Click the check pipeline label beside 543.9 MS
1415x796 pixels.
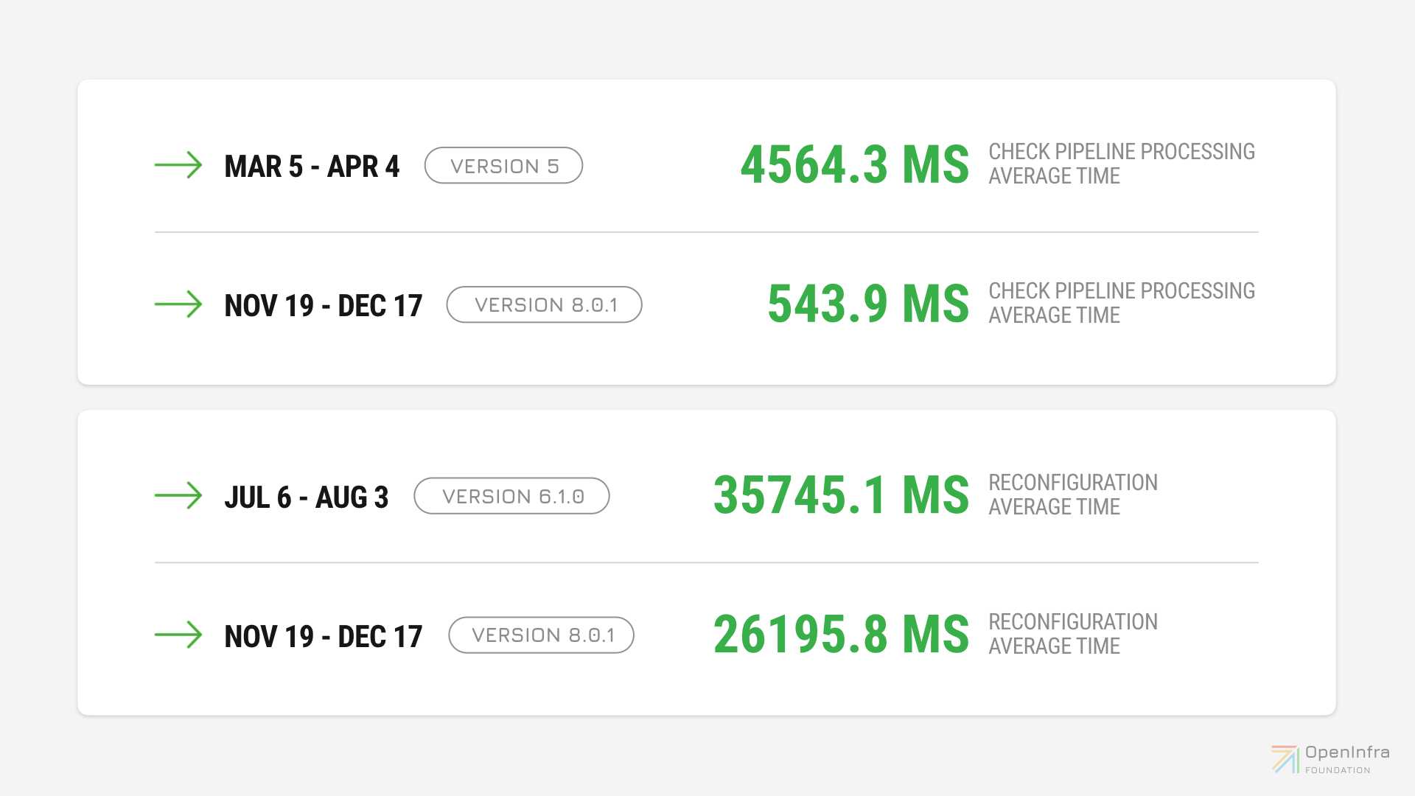pos(1122,303)
